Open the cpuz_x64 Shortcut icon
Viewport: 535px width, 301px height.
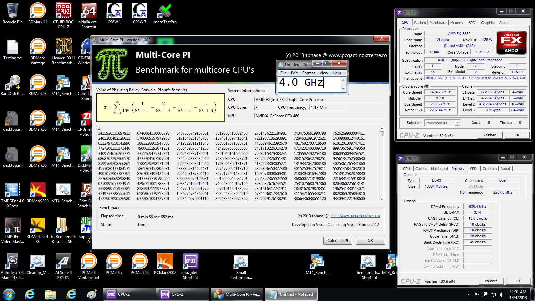[x=190, y=262]
